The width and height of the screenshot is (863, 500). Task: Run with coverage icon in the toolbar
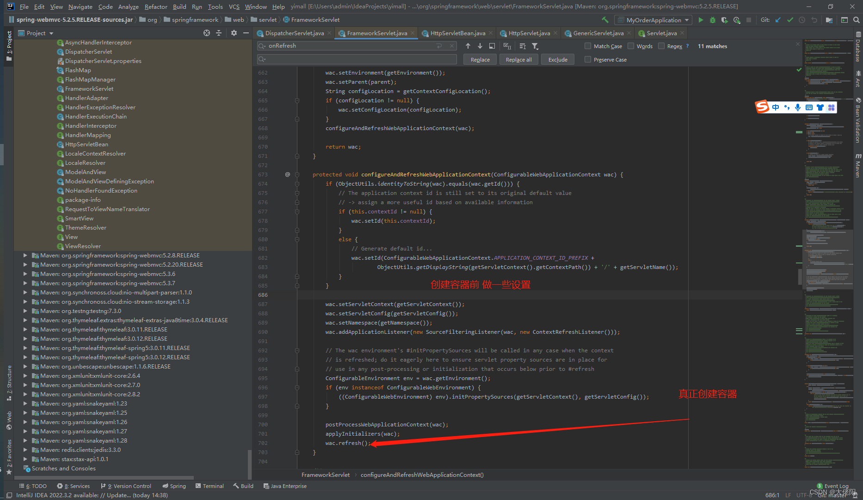pyautogui.click(x=724, y=20)
